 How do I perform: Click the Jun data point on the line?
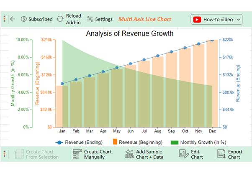pos(131,64)
